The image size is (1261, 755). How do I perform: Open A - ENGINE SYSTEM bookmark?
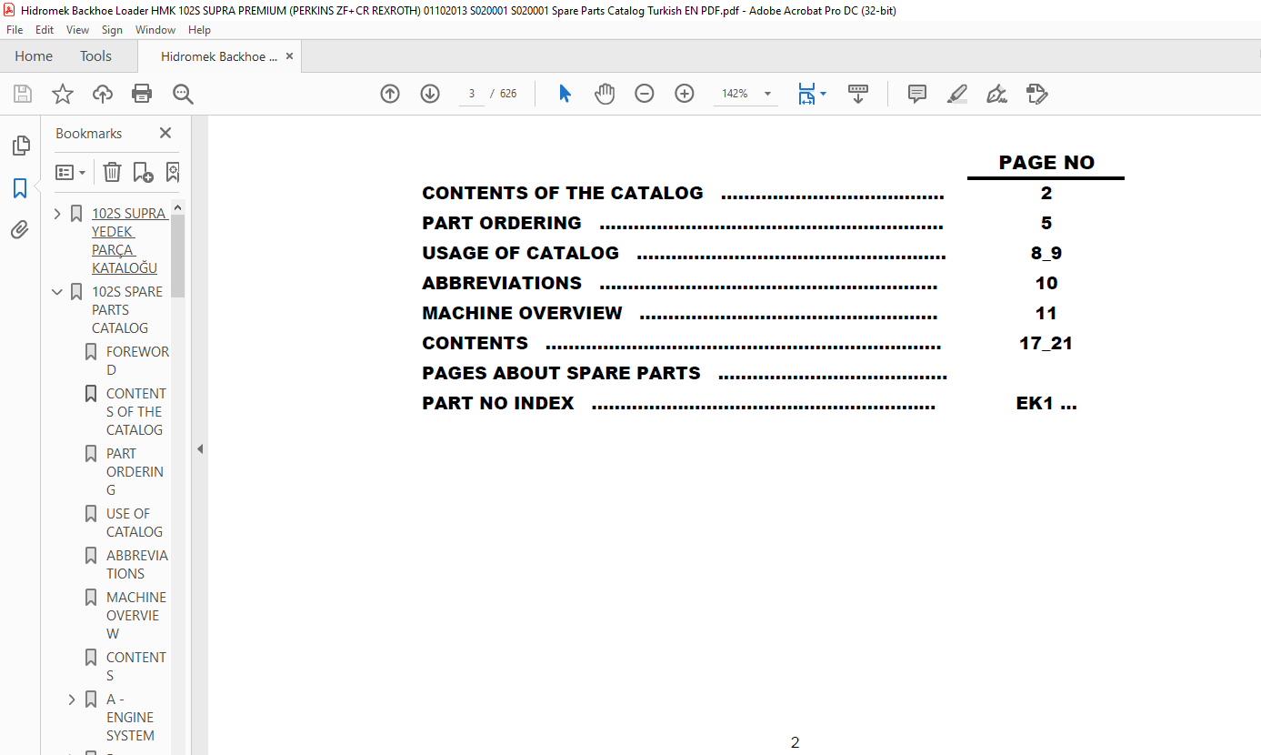tap(130, 717)
